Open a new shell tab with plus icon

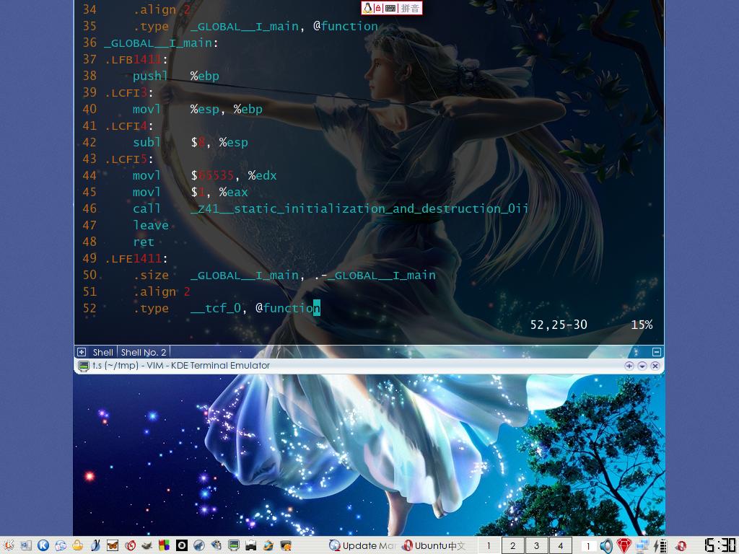click(82, 352)
